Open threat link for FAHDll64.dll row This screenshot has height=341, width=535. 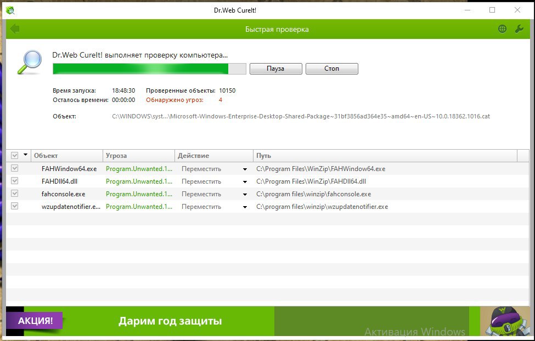point(139,181)
